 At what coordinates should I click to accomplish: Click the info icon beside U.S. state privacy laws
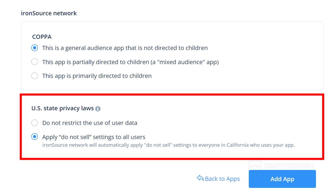tap(98, 109)
